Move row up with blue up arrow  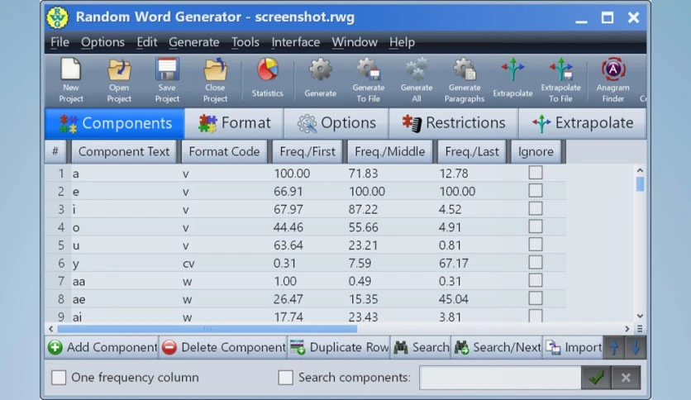[614, 348]
